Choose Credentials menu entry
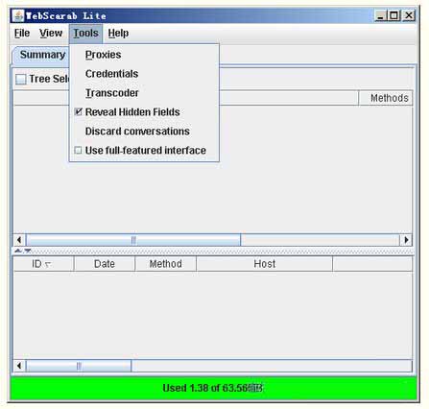Viewport: 429px width, 409px height. click(x=111, y=74)
